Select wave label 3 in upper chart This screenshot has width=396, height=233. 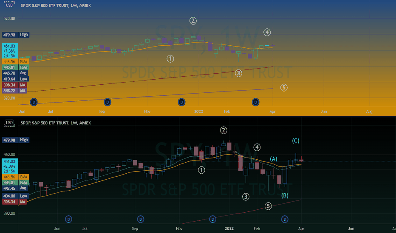click(x=238, y=73)
